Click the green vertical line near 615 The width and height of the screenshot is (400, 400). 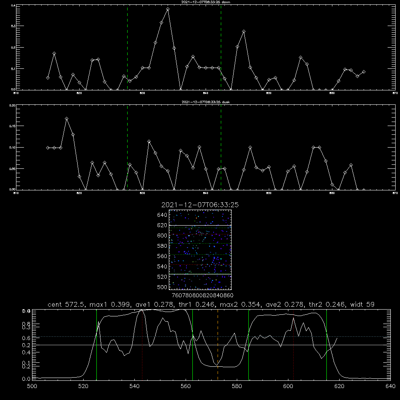click(326, 345)
